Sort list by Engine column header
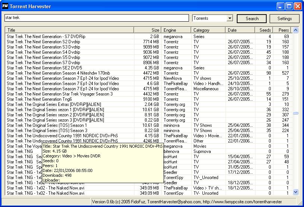This screenshot has height=207, width=304. pyautogui.click(x=176, y=30)
